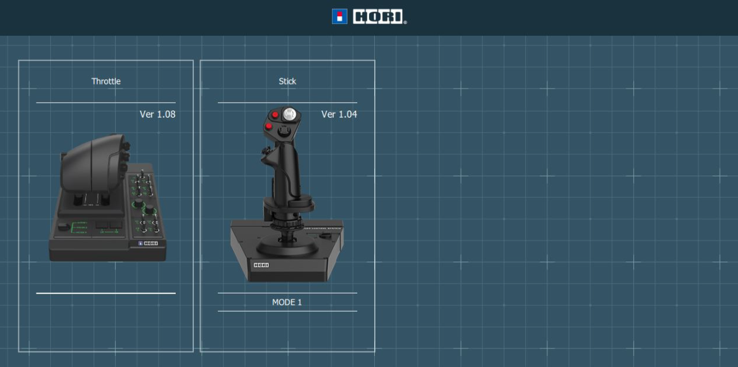Screen dimensions: 738x367
Task: Click the silver hat switch on stick top
Action: [290, 115]
